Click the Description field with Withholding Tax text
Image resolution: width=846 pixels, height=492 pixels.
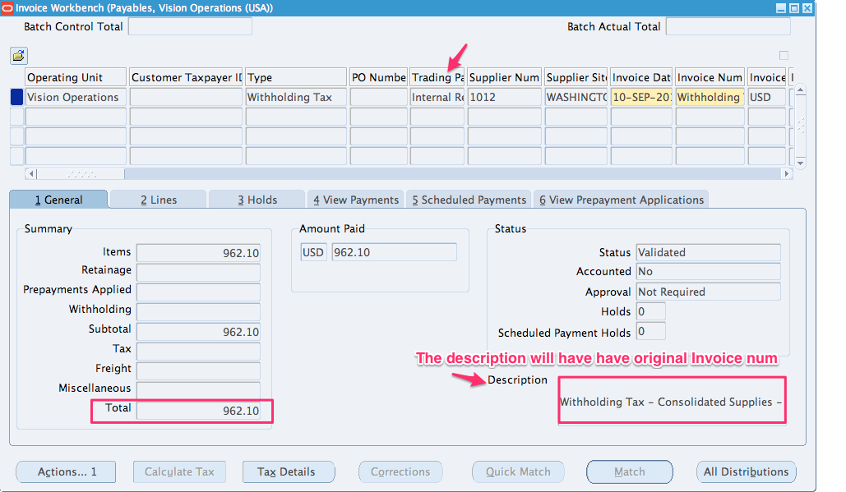(672, 402)
